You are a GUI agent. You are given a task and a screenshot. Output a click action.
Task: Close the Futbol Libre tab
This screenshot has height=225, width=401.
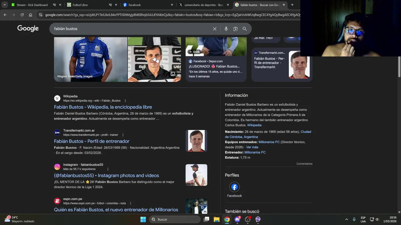116,5
